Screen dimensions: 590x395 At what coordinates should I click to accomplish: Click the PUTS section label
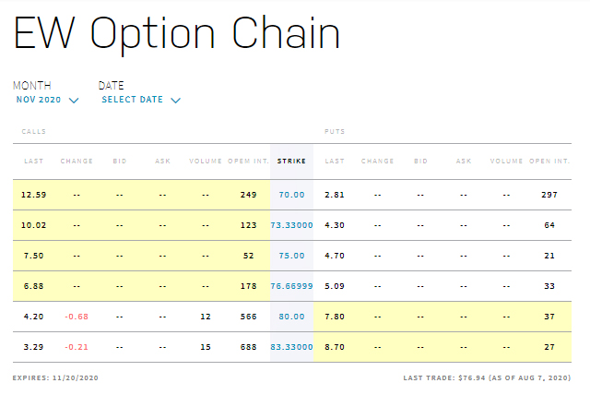pos(335,131)
